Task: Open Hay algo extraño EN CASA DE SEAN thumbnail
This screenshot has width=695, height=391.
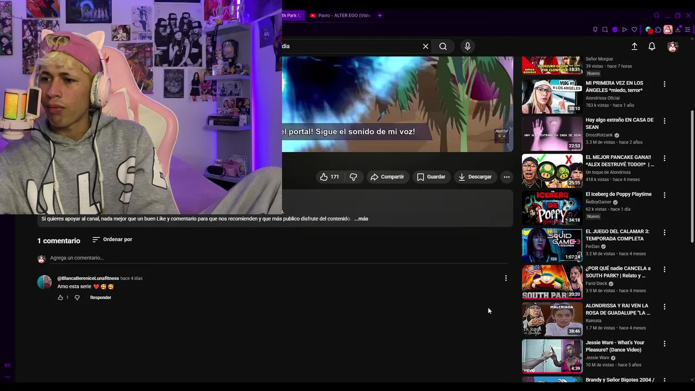Action: [x=552, y=134]
